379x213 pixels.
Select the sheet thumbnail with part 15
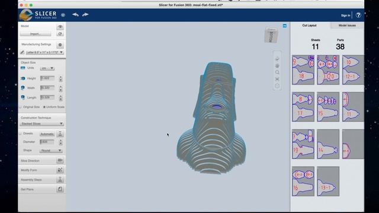pos(328,106)
